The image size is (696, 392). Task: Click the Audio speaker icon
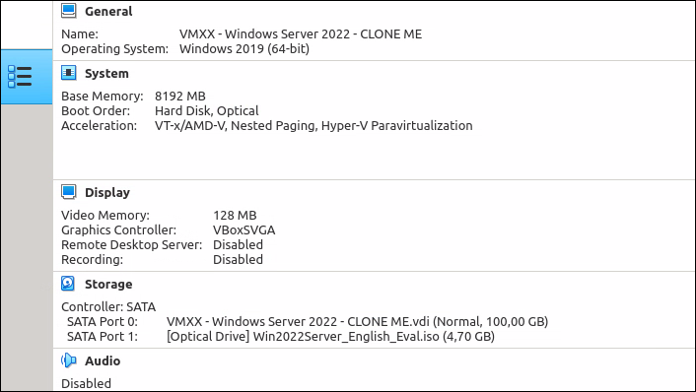tap(68, 360)
